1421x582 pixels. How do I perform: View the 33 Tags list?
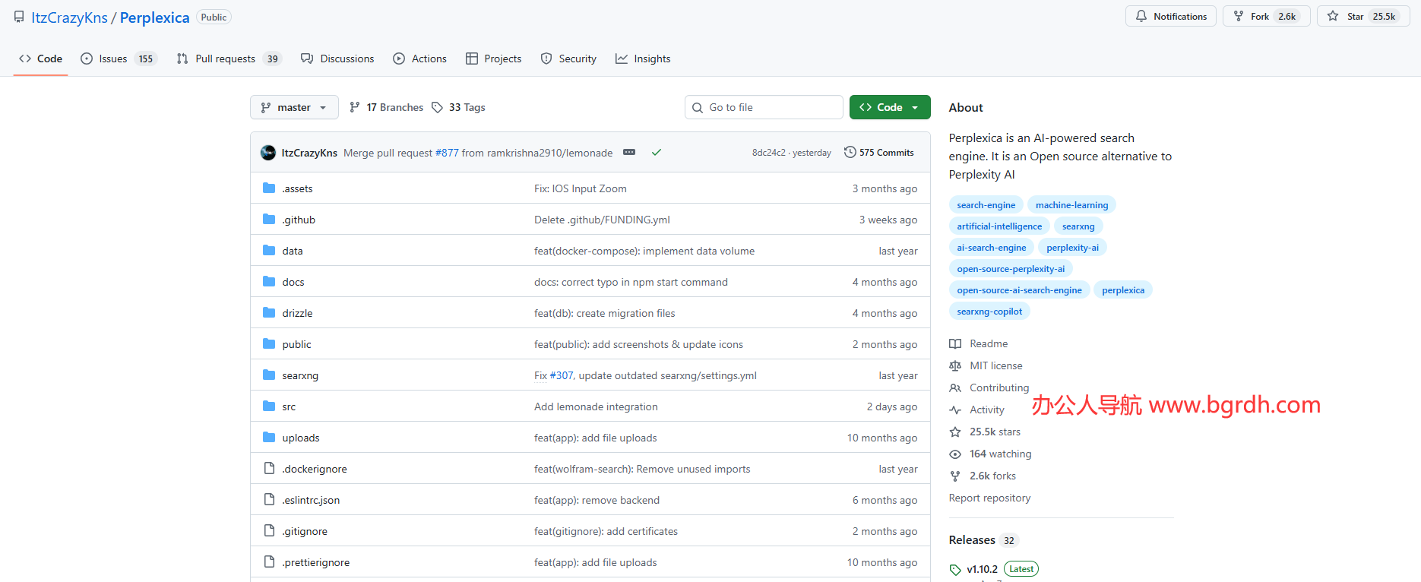point(458,108)
